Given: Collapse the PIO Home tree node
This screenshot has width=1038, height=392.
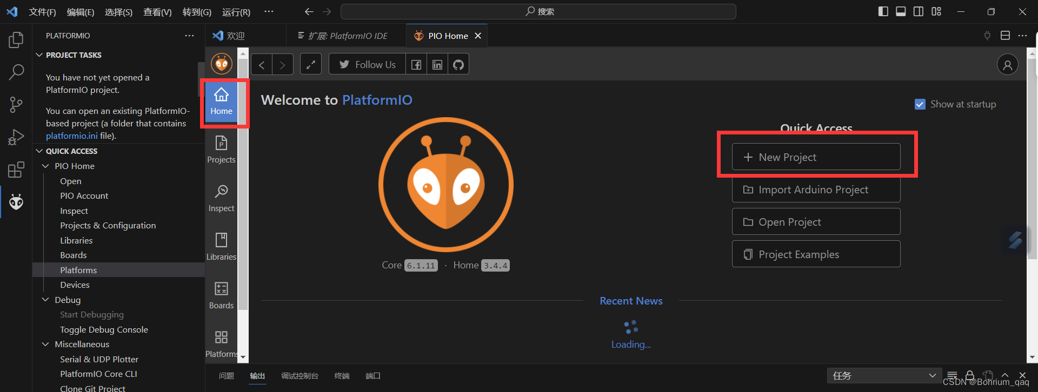Looking at the screenshot, I should point(45,166).
